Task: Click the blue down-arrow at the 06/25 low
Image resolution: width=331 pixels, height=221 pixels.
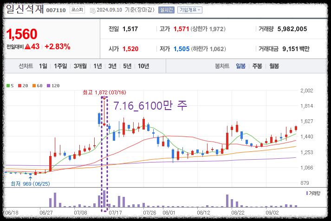Action: (x=30, y=178)
